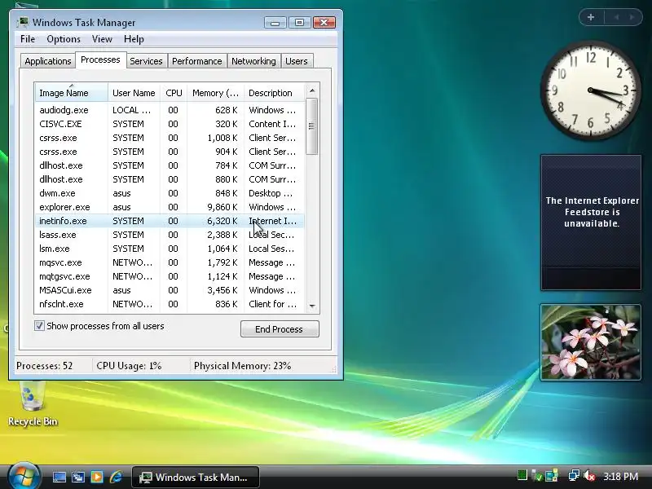Click the sidebar previous gadgets arrow
The image size is (652, 489).
(616, 17)
